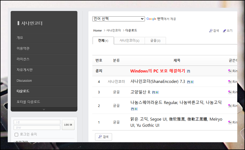Click the file attachment icon on ShanaEncoder 7.3 row
The image size is (245, 150).
tap(188, 82)
